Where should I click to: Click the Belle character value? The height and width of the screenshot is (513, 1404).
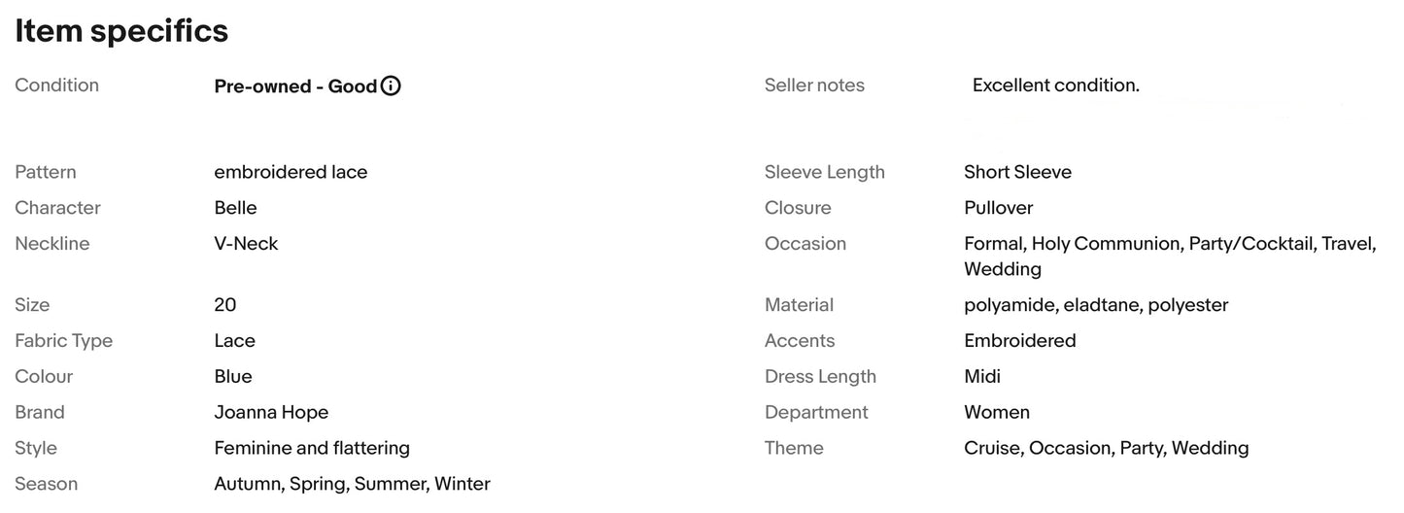235,208
